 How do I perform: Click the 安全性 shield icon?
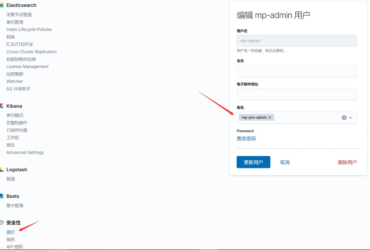coord(2,222)
